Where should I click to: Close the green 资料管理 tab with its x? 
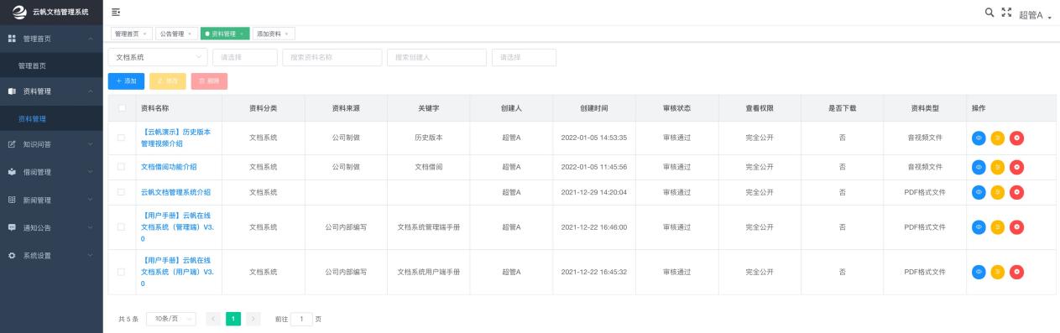(x=242, y=34)
